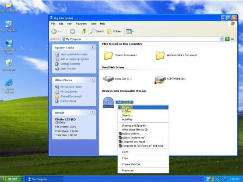
Task: Open Shared Documents link in Other Places
Action: (x=71, y=96)
